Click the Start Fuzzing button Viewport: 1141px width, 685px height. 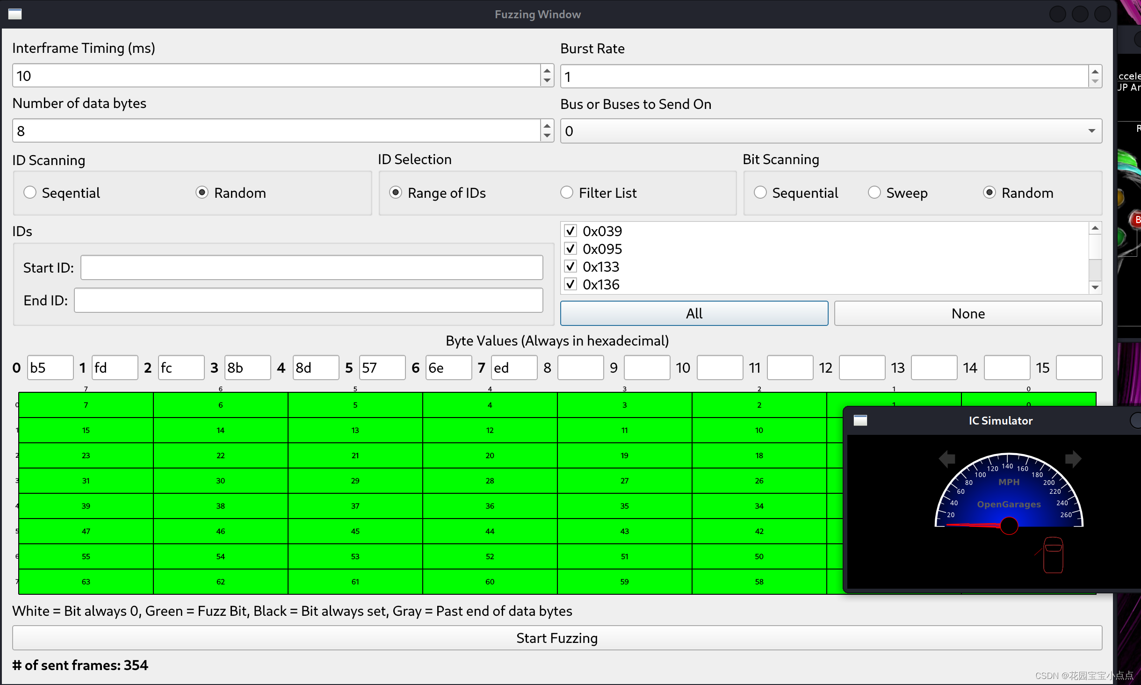(556, 637)
